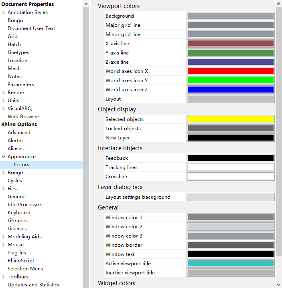Select Idle Processor in the tree

24,205
